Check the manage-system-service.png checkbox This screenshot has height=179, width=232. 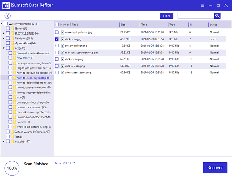57,52
